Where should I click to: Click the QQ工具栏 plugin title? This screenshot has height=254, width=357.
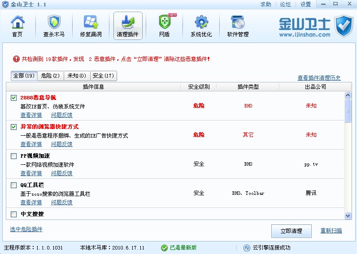point(32,185)
